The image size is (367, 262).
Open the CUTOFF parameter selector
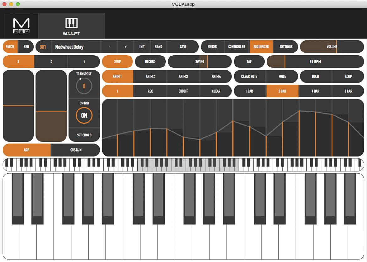point(183,91)
